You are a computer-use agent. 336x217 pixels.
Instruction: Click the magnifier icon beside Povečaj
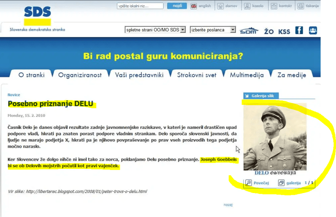point(248,183)
